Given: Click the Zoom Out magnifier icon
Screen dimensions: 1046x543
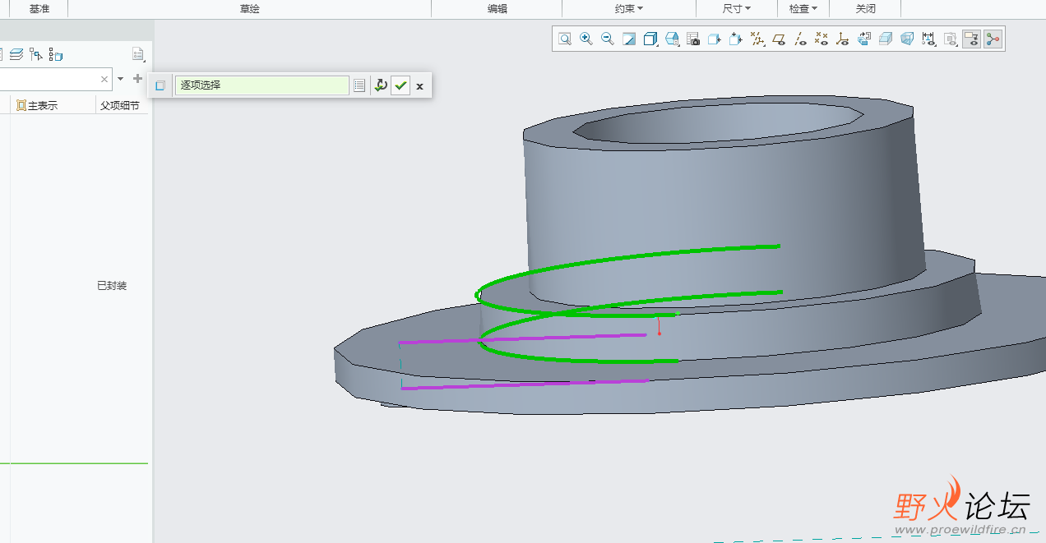Looking at the screenshot, I should [608, 39].
